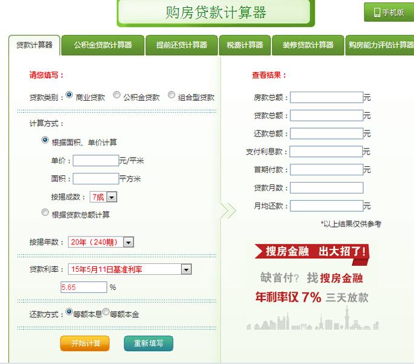Screen dimensions: 414x364
Task: Open the 搜房金融 advertisement banner
Action: [312, 286]
